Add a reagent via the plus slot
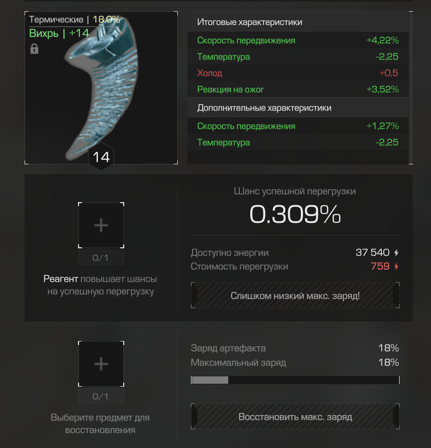431x448 pixels. pos(101,225)
